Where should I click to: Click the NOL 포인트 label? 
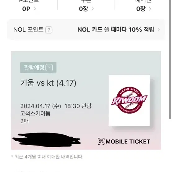[x=28, y=29]
